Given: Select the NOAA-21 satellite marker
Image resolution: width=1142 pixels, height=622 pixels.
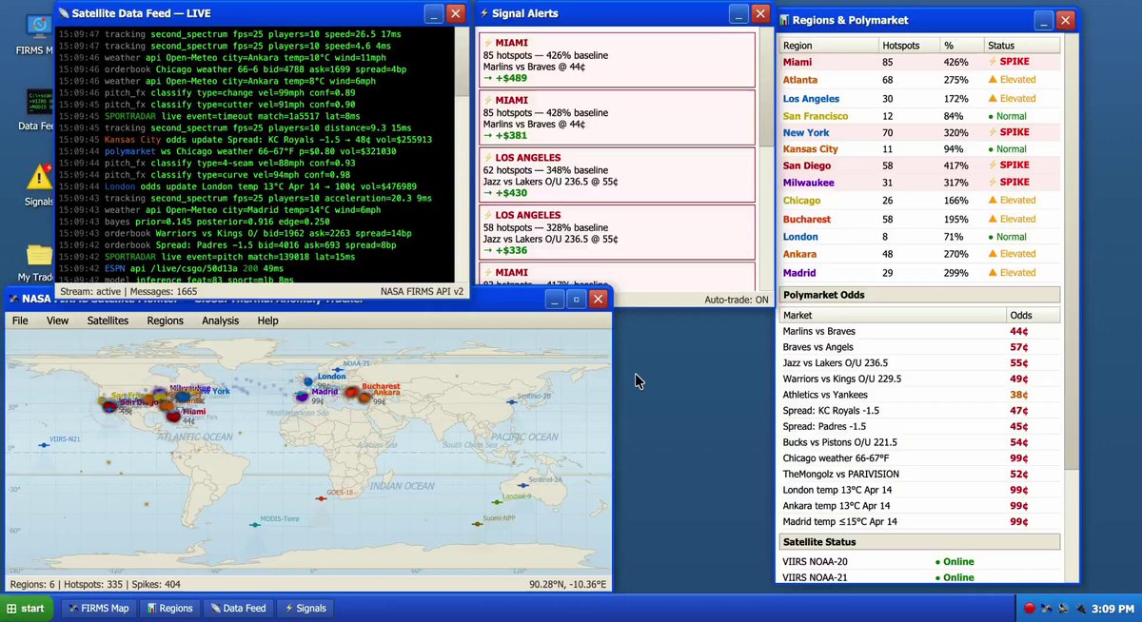Looking at the screenshot, I should point(336,369).
